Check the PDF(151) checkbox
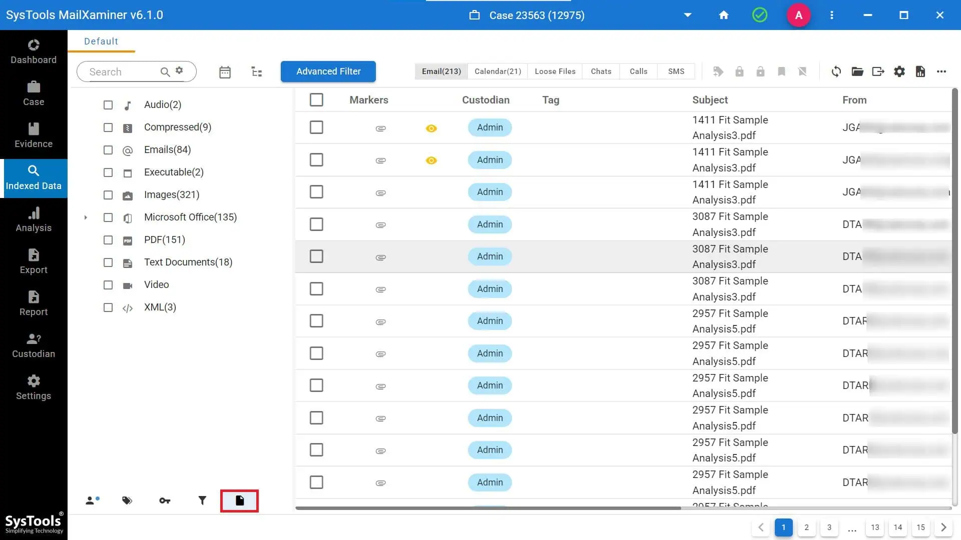 click(108, 240)
